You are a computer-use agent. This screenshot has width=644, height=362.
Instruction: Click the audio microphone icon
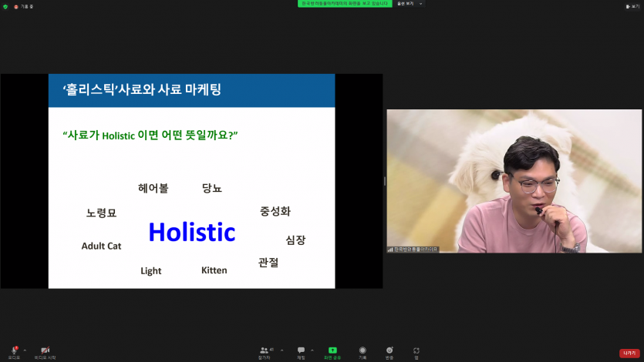[x=14, y=350]
